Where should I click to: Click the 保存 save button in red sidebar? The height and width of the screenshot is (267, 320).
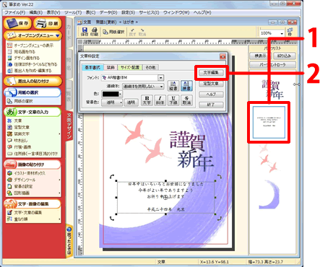(17, 23)
